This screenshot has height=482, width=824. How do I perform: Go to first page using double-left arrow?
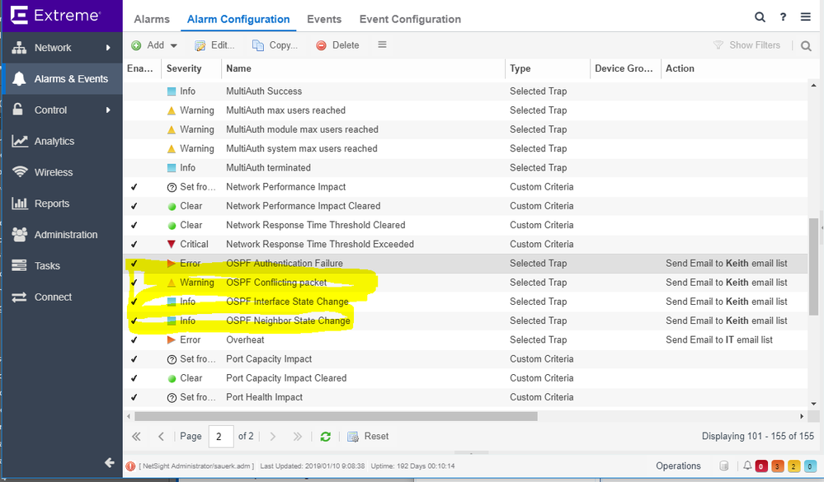[x=137, y=437]
